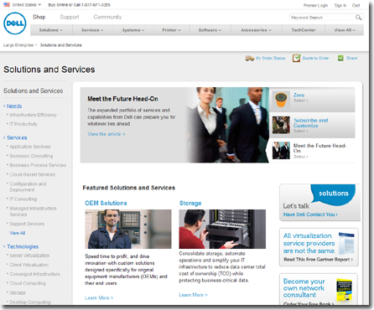Open the Storage heading link
Image resolution: width=374 pixels, height=310 pixels.
(x=190, y=203)
